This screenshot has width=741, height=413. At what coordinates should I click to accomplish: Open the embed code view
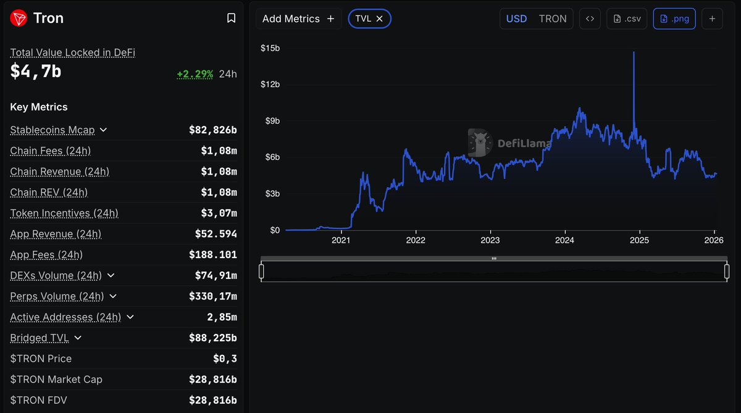click(x=590, y=19)
